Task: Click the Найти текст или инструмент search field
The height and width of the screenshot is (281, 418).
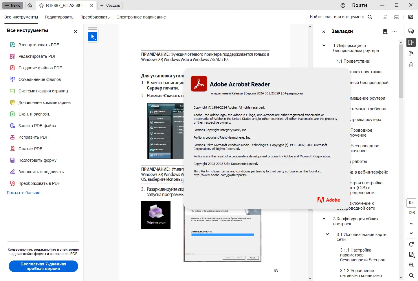Action: coord(341,17)
